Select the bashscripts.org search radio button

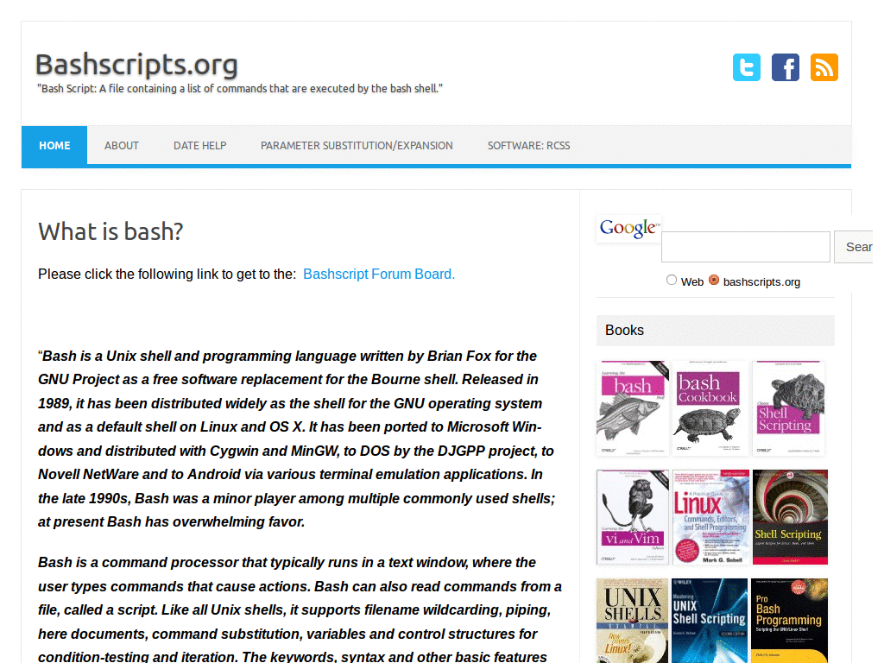click(714, 281)
